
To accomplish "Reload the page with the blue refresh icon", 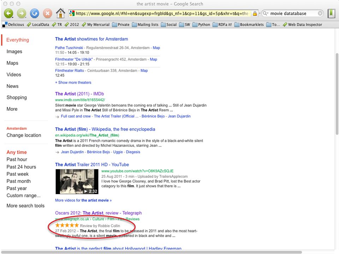I will (x=34, y=13).
